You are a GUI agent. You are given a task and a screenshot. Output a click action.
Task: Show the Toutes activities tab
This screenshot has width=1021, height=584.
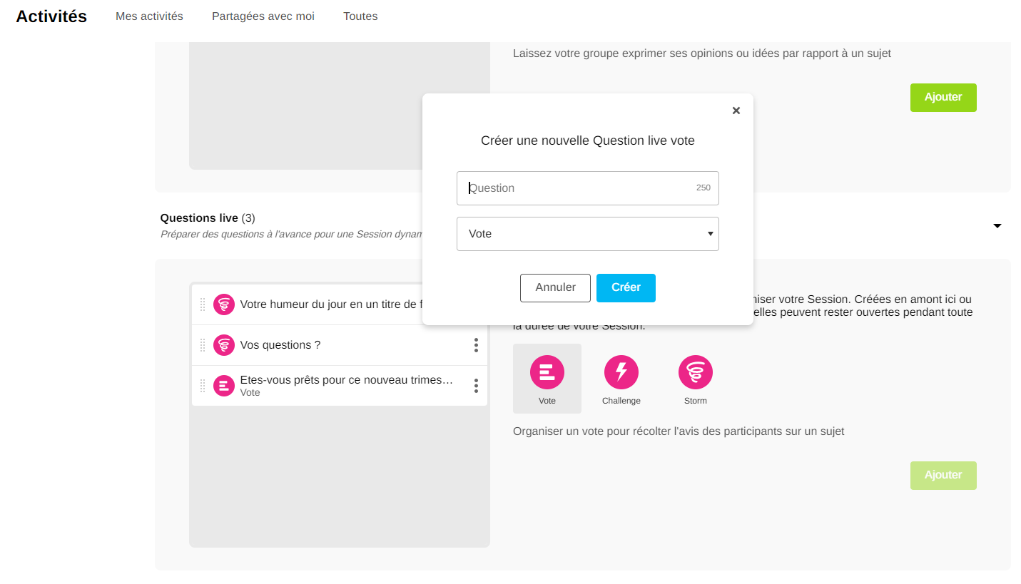(360, 16)
